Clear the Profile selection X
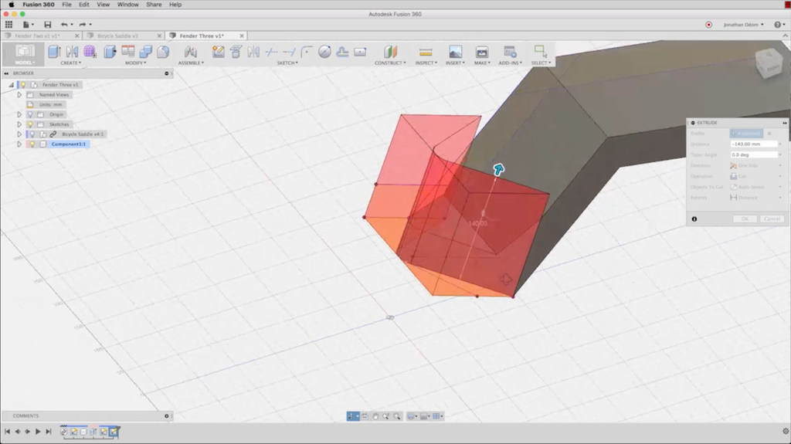The height and width of the screenshot is (444, 791). (769, 134)
